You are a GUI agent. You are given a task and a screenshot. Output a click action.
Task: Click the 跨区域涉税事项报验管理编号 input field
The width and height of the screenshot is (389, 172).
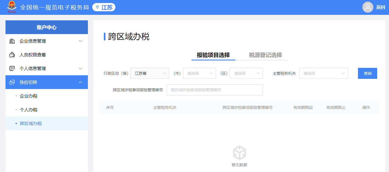[x=215, y=90]
